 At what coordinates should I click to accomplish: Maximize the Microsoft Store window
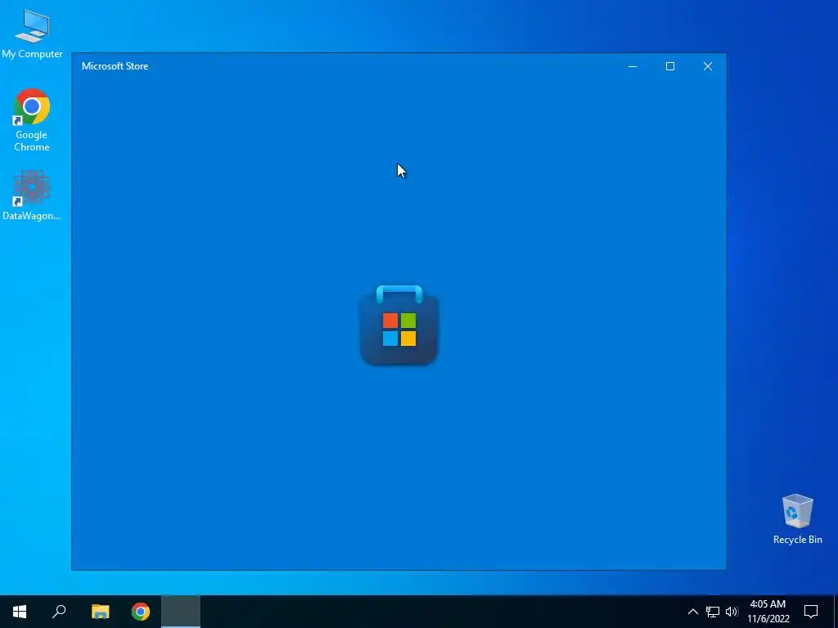[670, 66]
